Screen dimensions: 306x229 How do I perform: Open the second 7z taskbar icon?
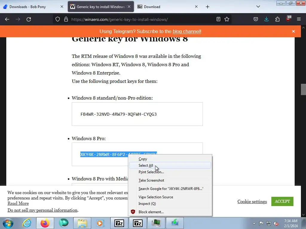137,223
